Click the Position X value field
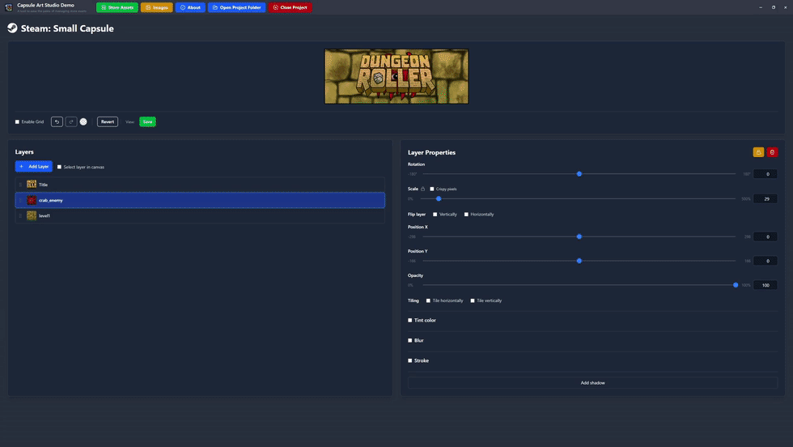The width and height of the screenshot is (793, 447). [x=765, y=236]
